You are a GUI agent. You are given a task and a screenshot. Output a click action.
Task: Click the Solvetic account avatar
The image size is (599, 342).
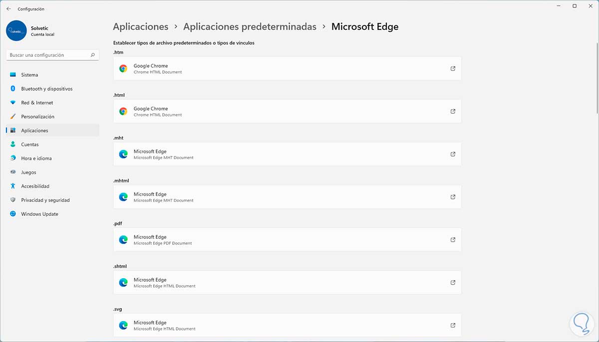(16, 31)
